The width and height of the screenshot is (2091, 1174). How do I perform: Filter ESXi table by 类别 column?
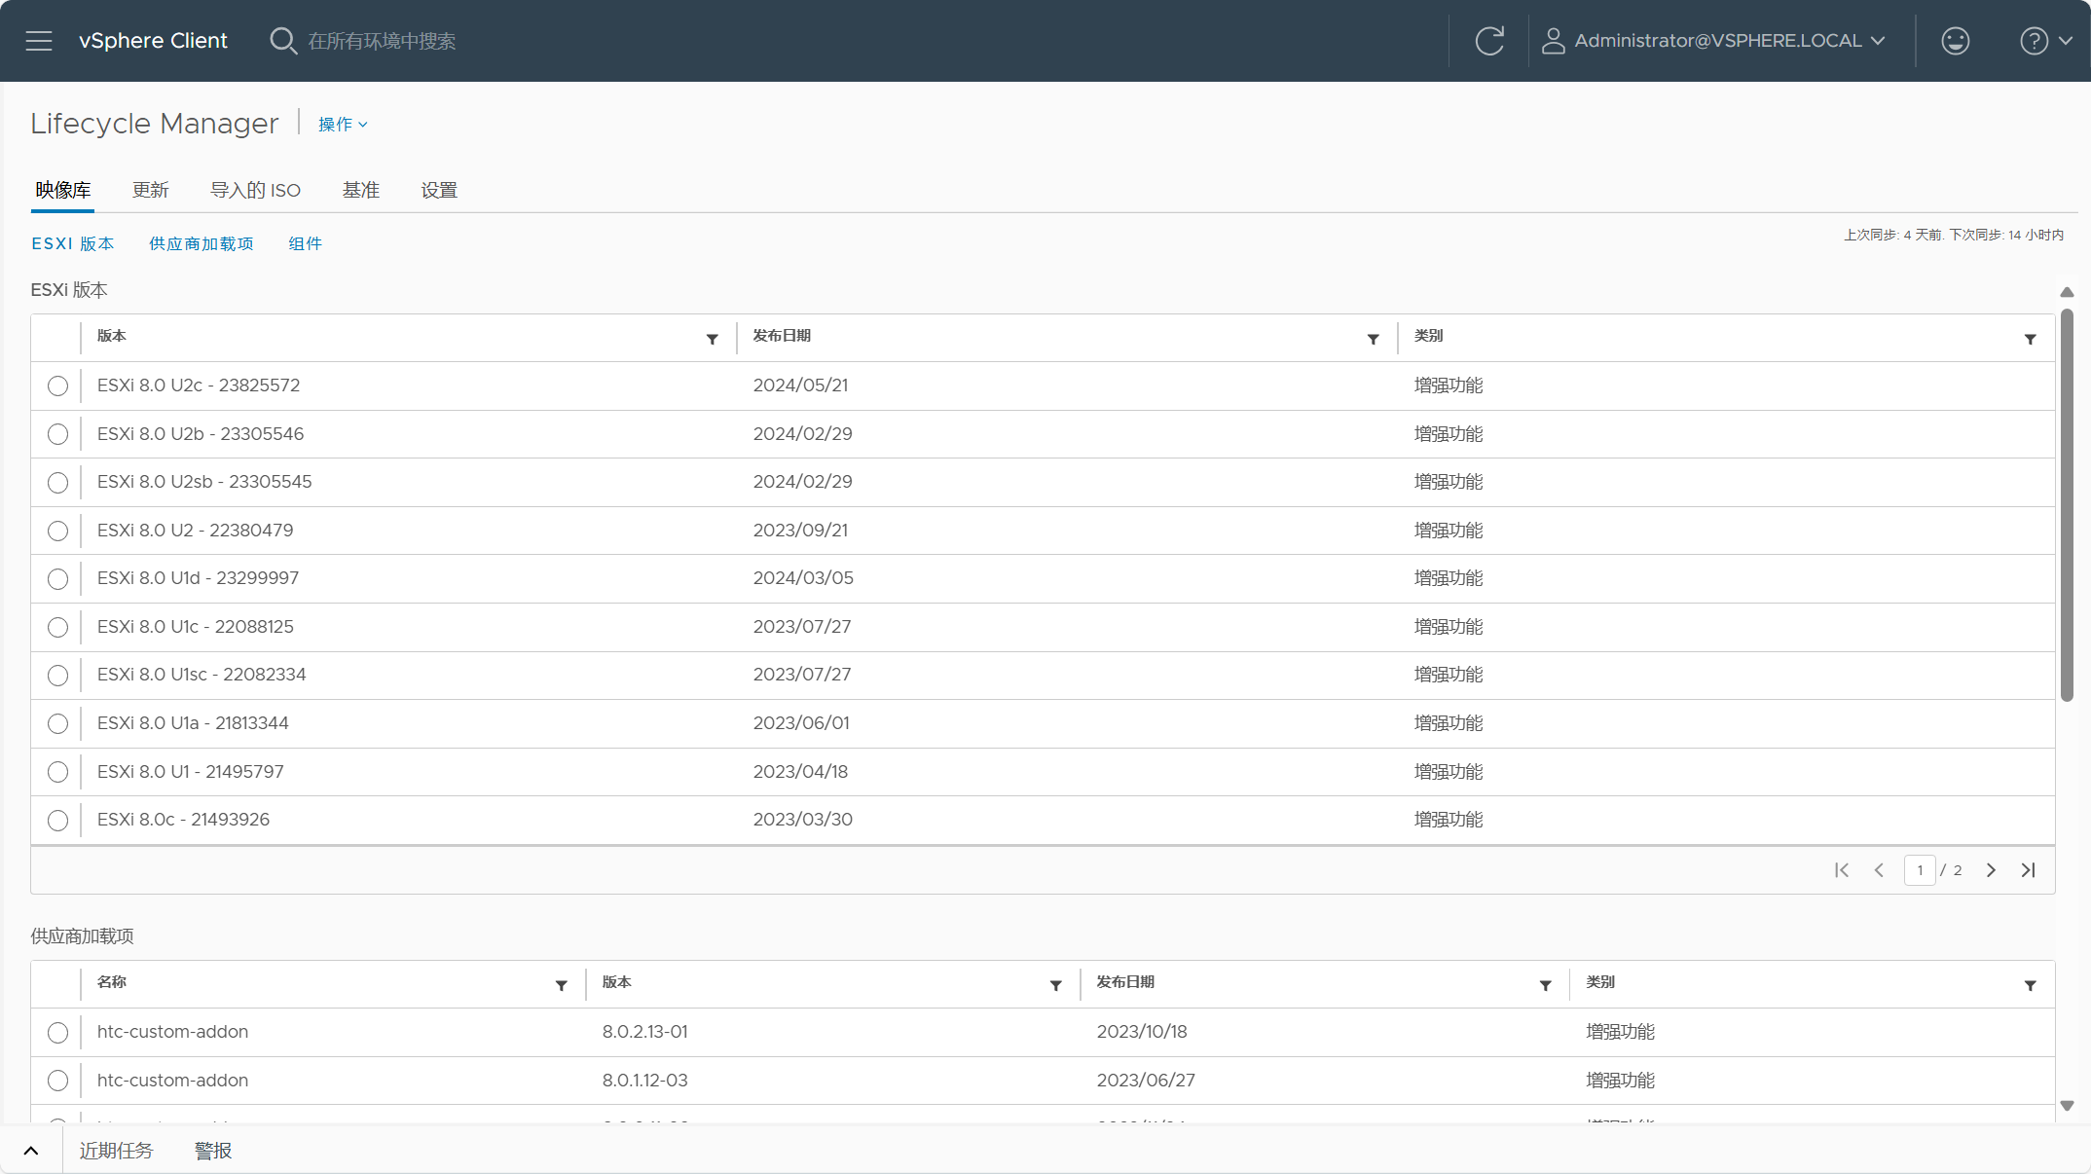2030,339
